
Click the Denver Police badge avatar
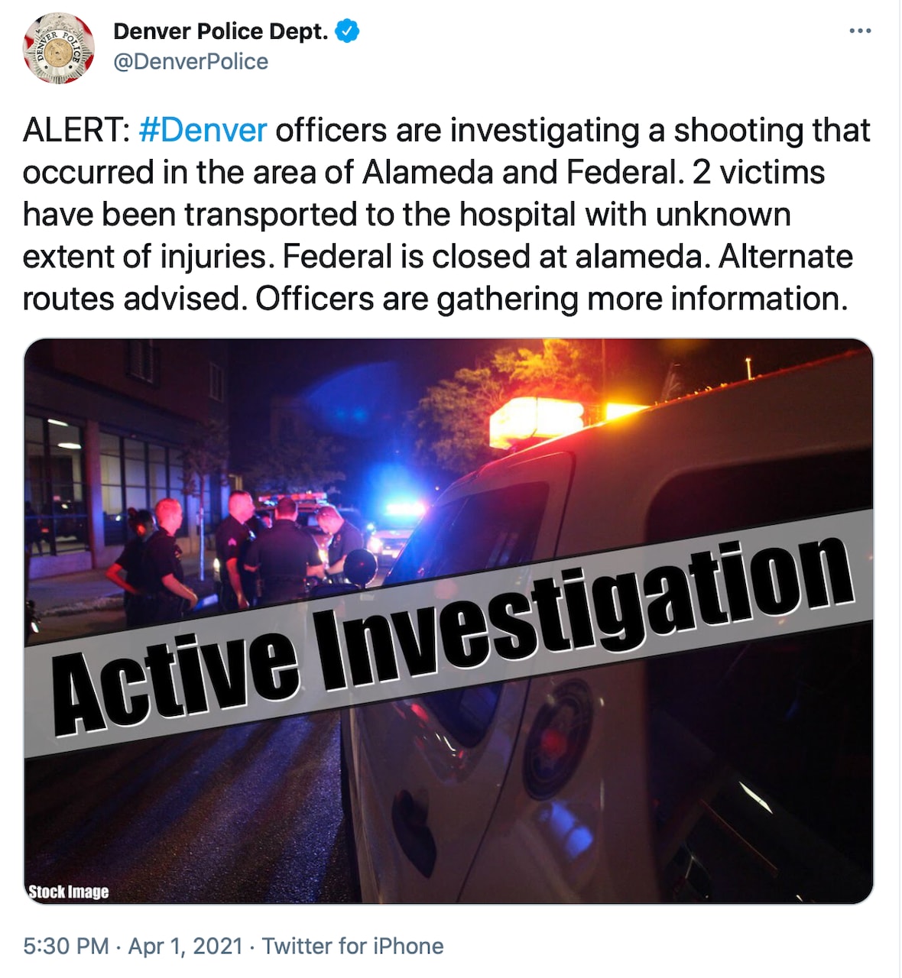point(59,47)
